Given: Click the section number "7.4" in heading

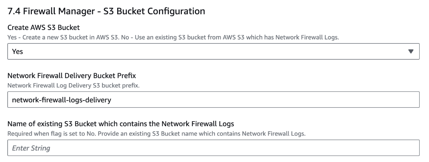Looking at the screenshot, I should 15,12.
